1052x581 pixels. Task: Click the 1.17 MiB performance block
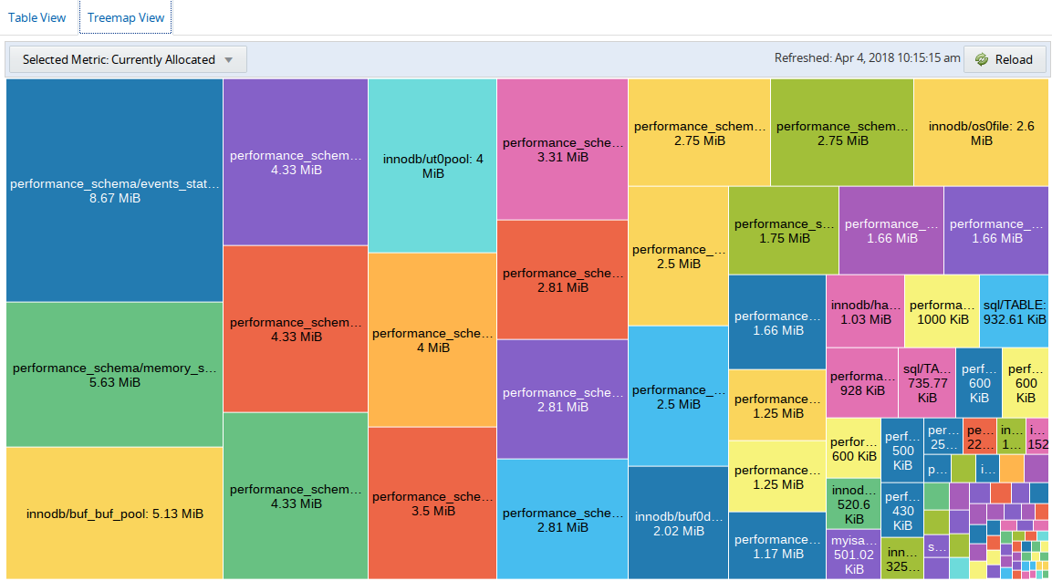click(777, 546)
